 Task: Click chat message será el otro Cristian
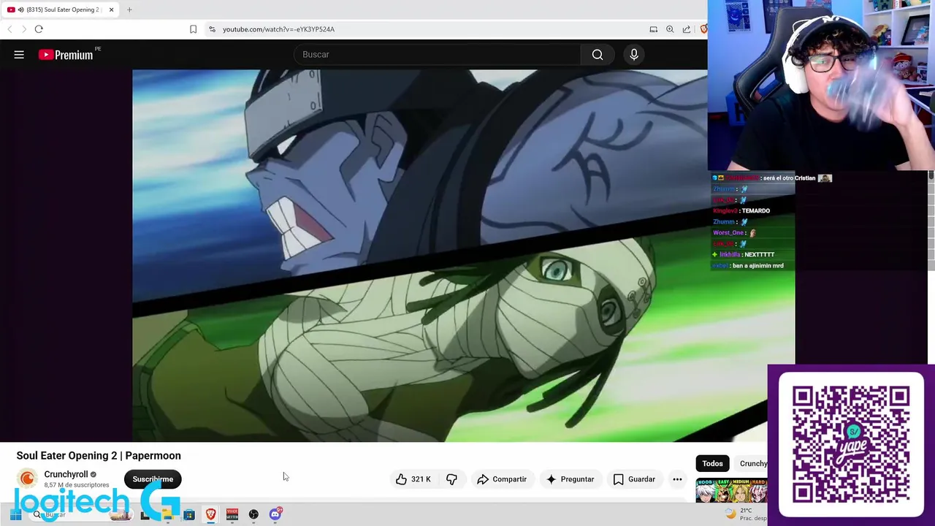(x=789, y=178)
